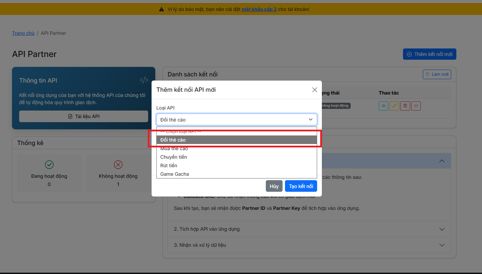Click the eye icon to view connection
Screen dimensions: 482x274
383,106
